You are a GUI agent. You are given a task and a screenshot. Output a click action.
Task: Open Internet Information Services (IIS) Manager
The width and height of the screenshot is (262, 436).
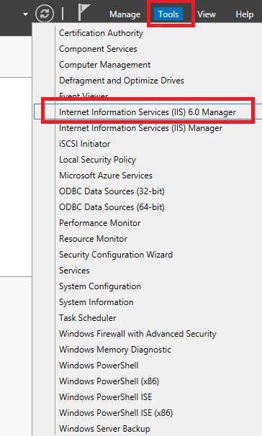(x=140, y=128)
